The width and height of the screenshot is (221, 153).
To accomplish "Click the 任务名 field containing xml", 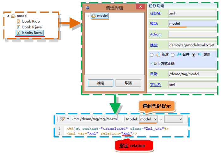I will coord(193,13).
